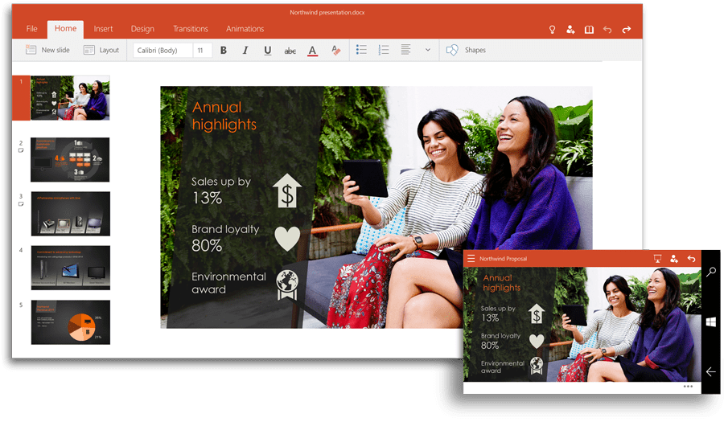Click the clear formatting eraser icon

tap(335, 51)
